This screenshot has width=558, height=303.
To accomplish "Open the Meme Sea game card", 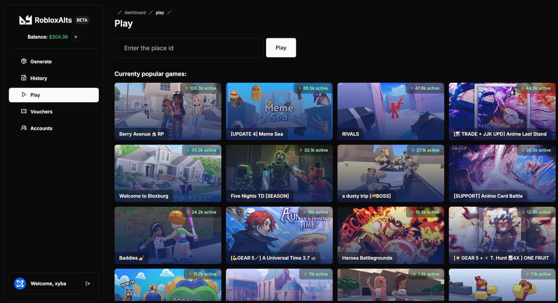I will click(x=279, y=111).
